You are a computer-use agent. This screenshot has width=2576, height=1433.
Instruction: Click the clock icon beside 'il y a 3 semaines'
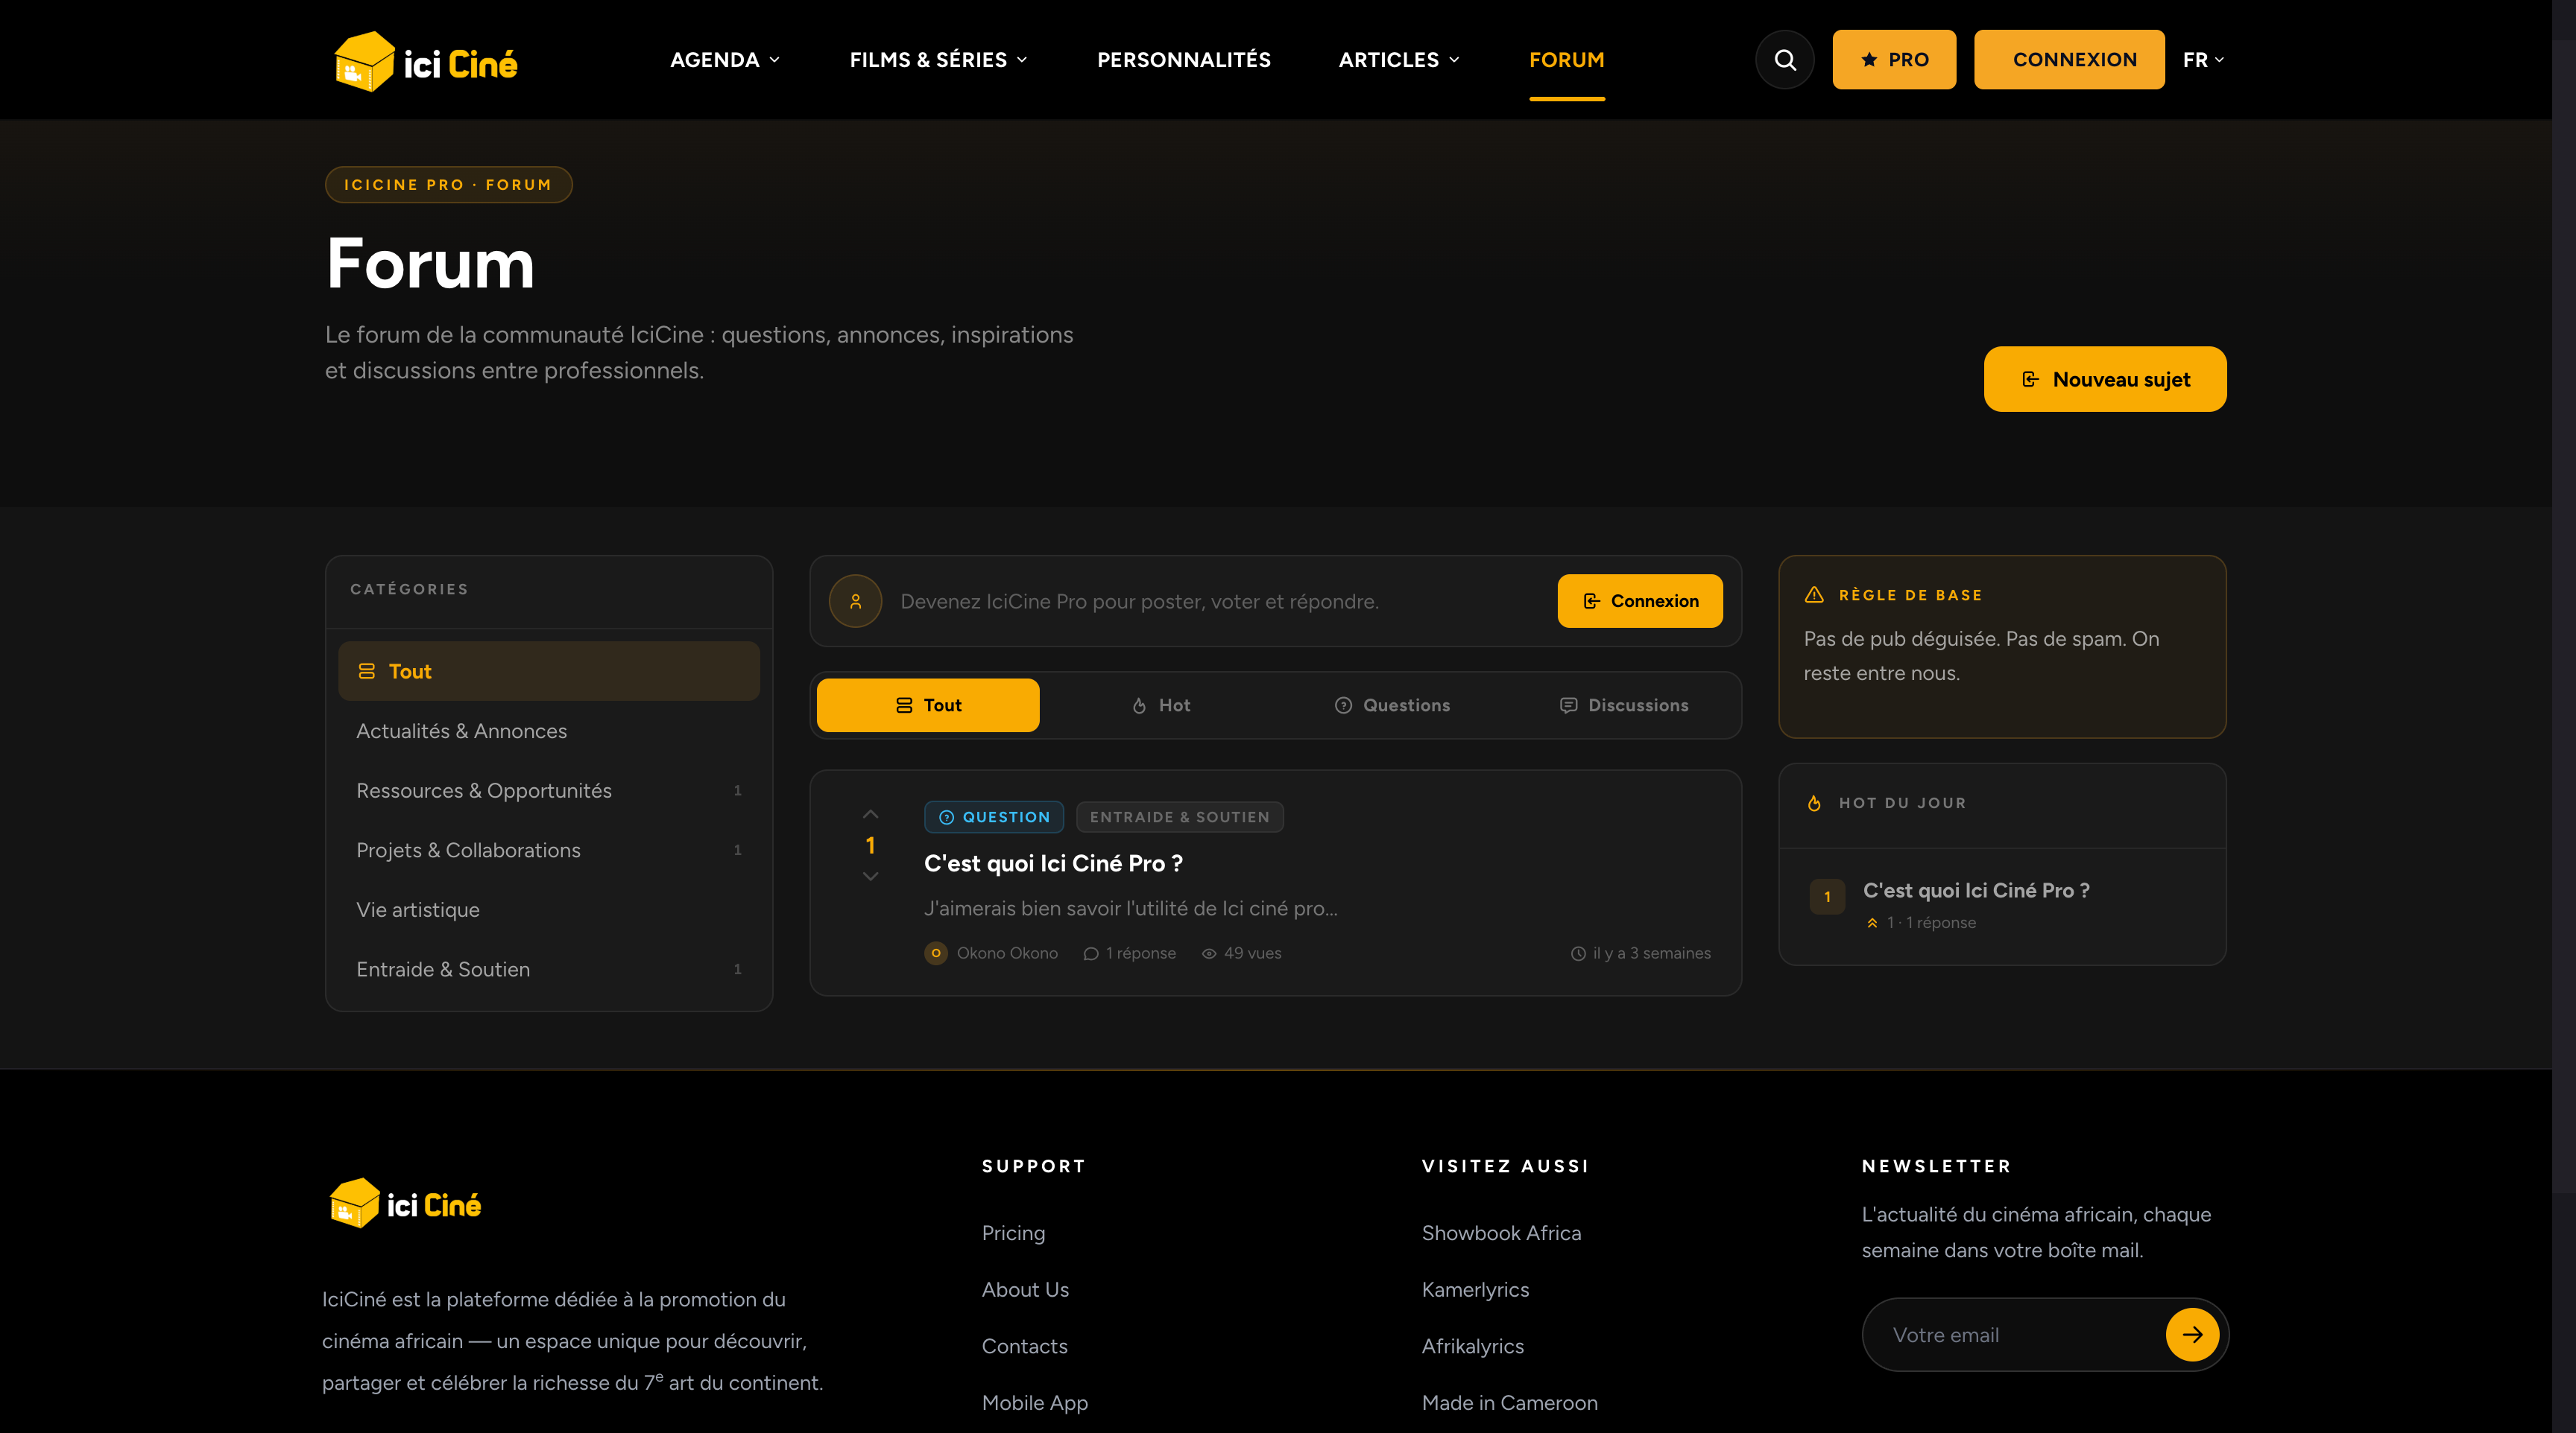point(1578,953)
